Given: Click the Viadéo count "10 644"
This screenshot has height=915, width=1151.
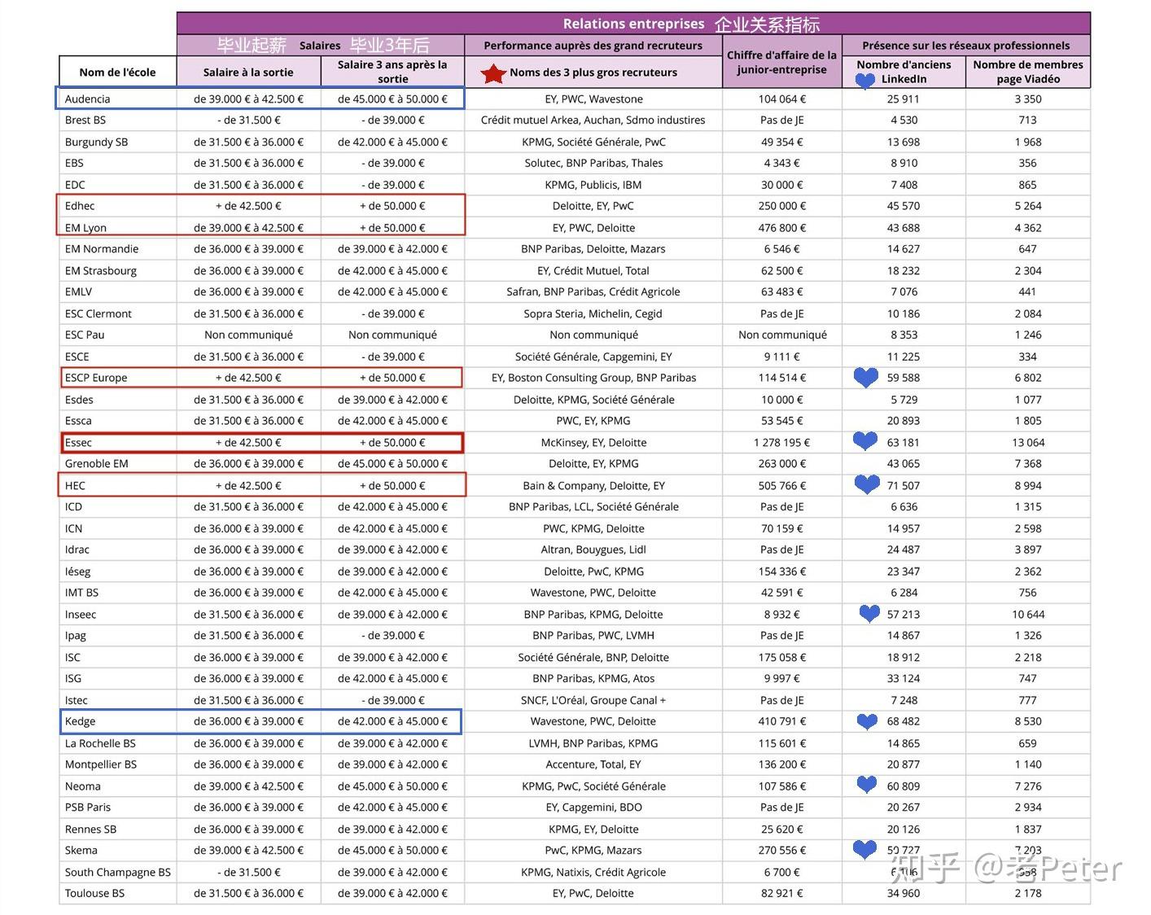Looking at the screenshot, I should pyautogui.click(x=1028, y=615).
